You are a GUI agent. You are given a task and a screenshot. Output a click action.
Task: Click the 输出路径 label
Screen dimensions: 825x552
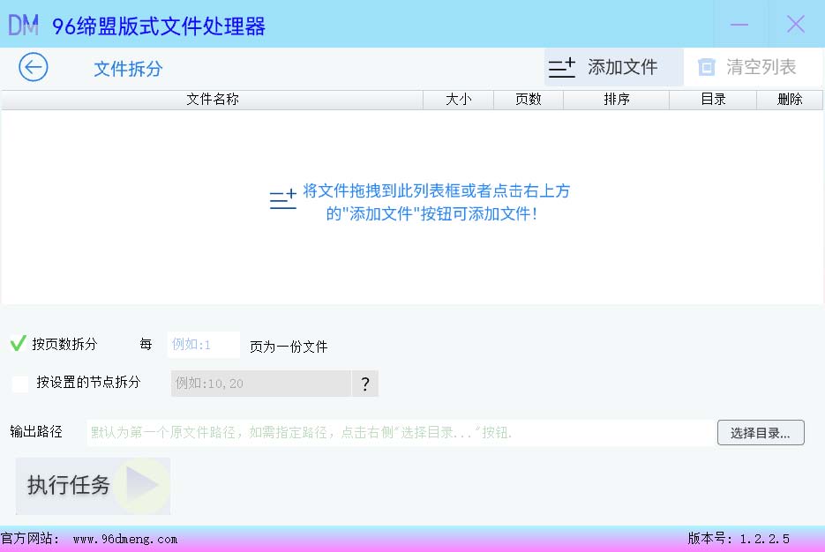(36, 432)
